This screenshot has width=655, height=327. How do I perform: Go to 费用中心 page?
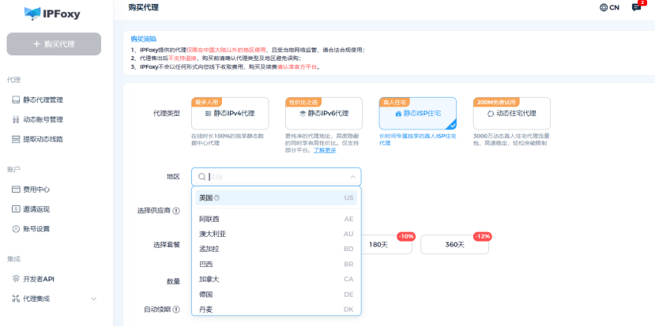(x=36, y=190)
